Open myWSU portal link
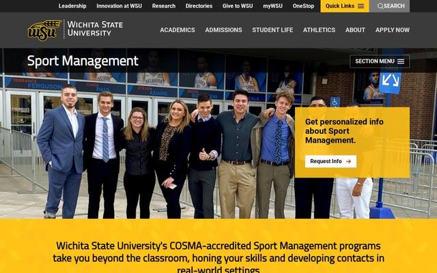The height and width of the screenshot is (273, 437). [x=272, y=6]
